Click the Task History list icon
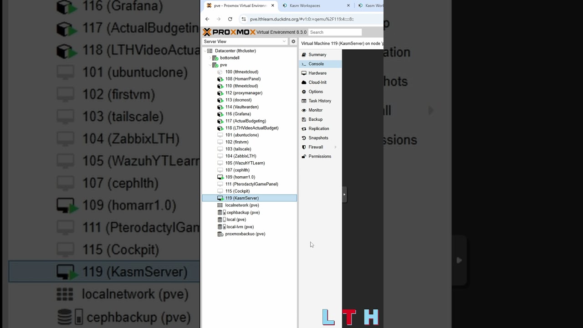 coord(304,101)
